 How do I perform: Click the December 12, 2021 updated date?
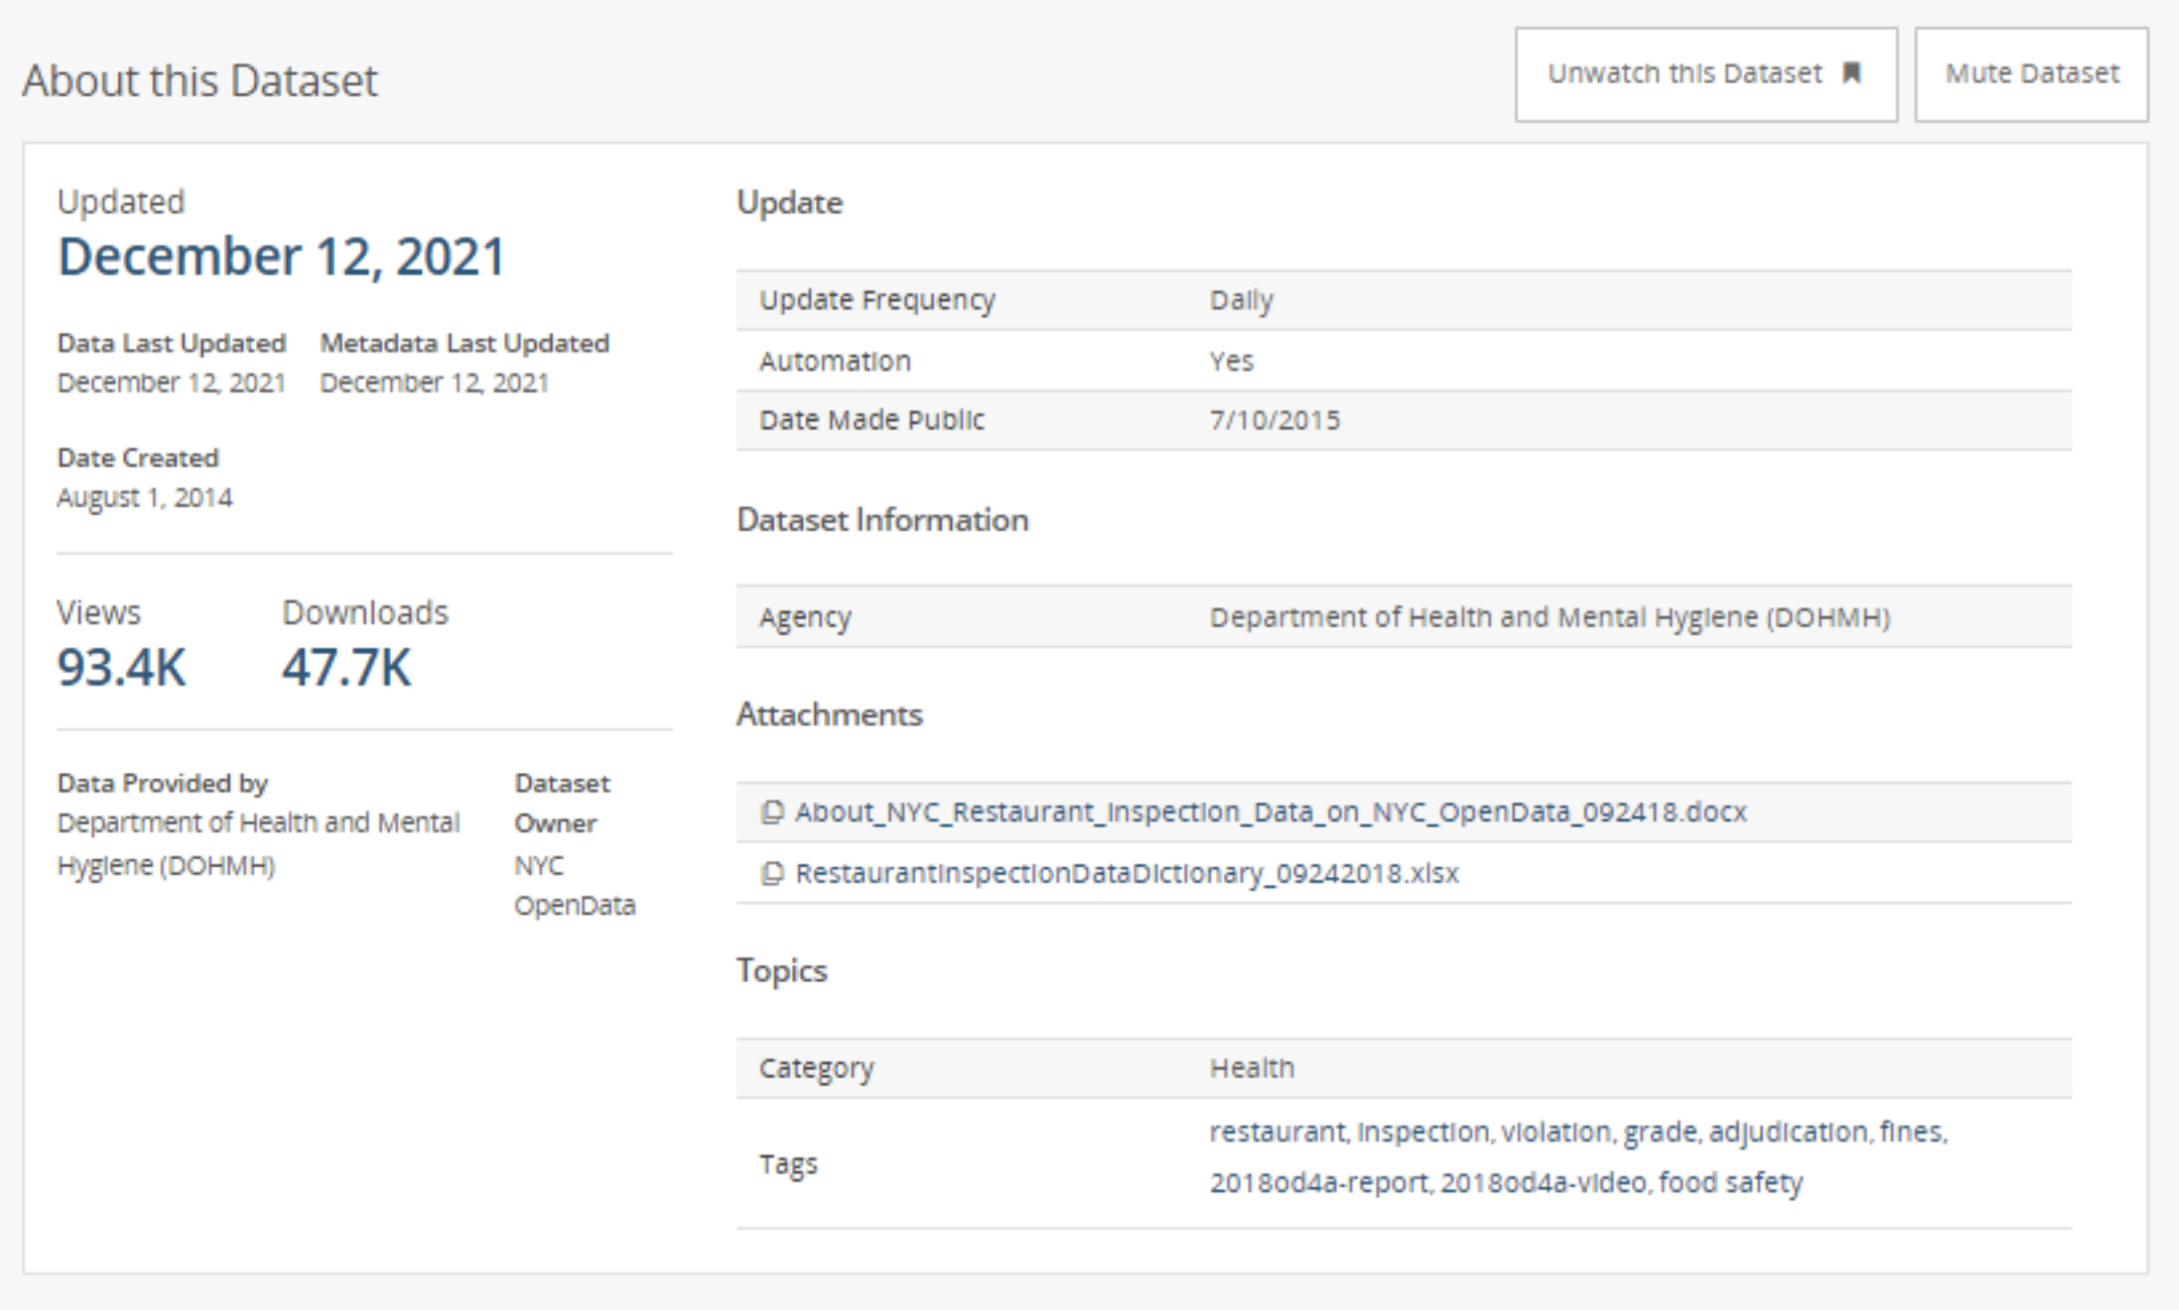(x=281, y=257)
